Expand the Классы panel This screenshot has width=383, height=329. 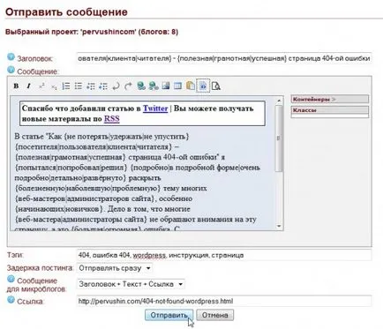coord(330,110)
